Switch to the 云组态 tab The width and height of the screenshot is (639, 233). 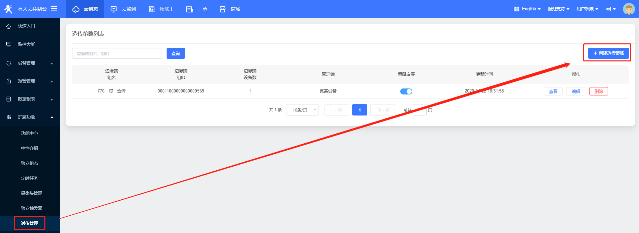pyautogui.click(x=85, y=9)
